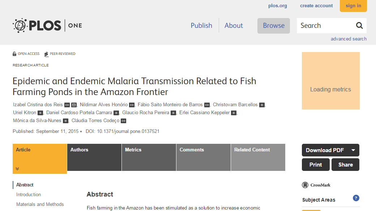The image size is (376, 211).
Task: Click the sign in button
Action: 353,6
